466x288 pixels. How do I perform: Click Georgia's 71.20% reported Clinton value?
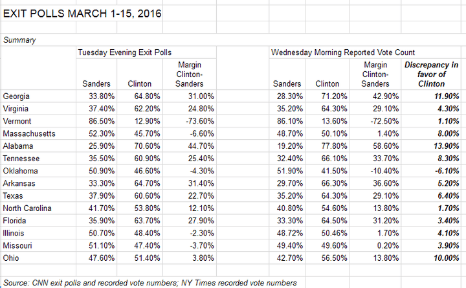click(x=327, y=96)
